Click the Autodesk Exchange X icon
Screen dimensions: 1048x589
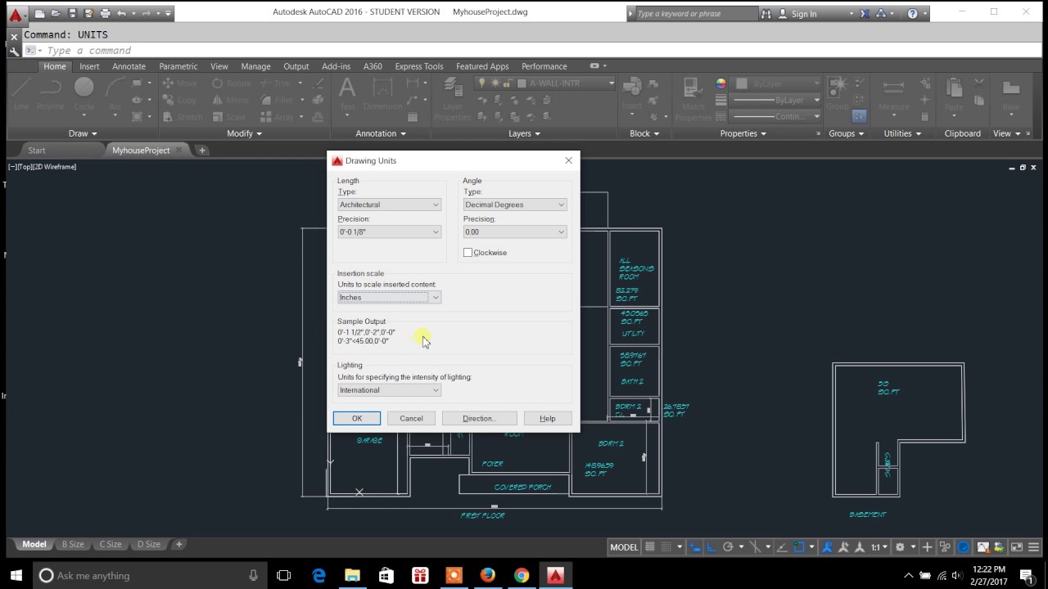point(865,14)
